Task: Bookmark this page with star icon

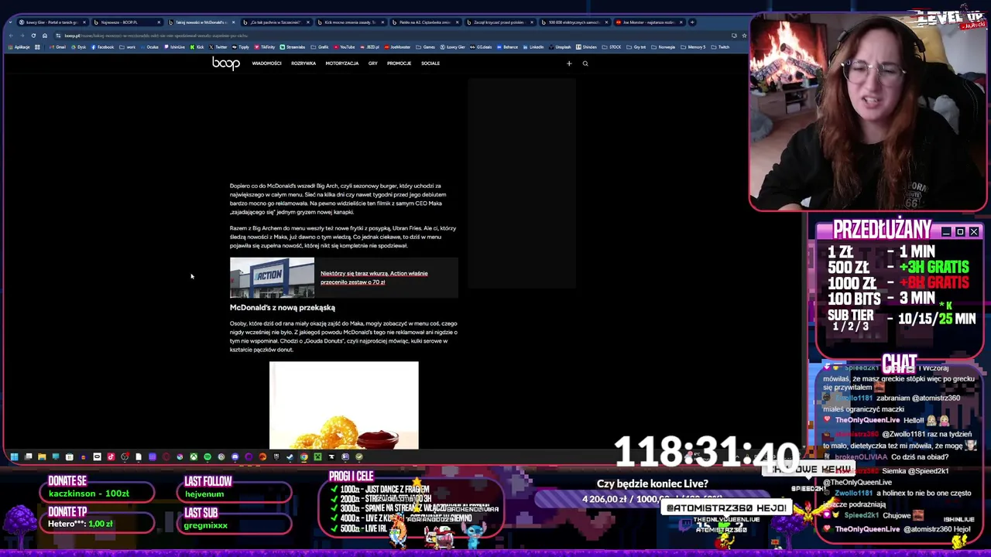Action: 744,36
